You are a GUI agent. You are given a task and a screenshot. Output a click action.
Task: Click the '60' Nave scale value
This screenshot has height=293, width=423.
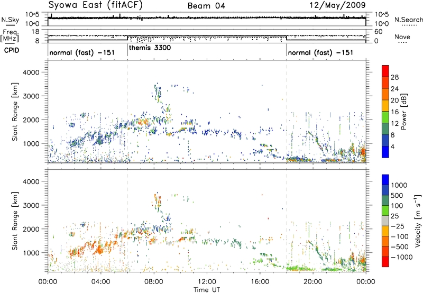pos(378,31)
